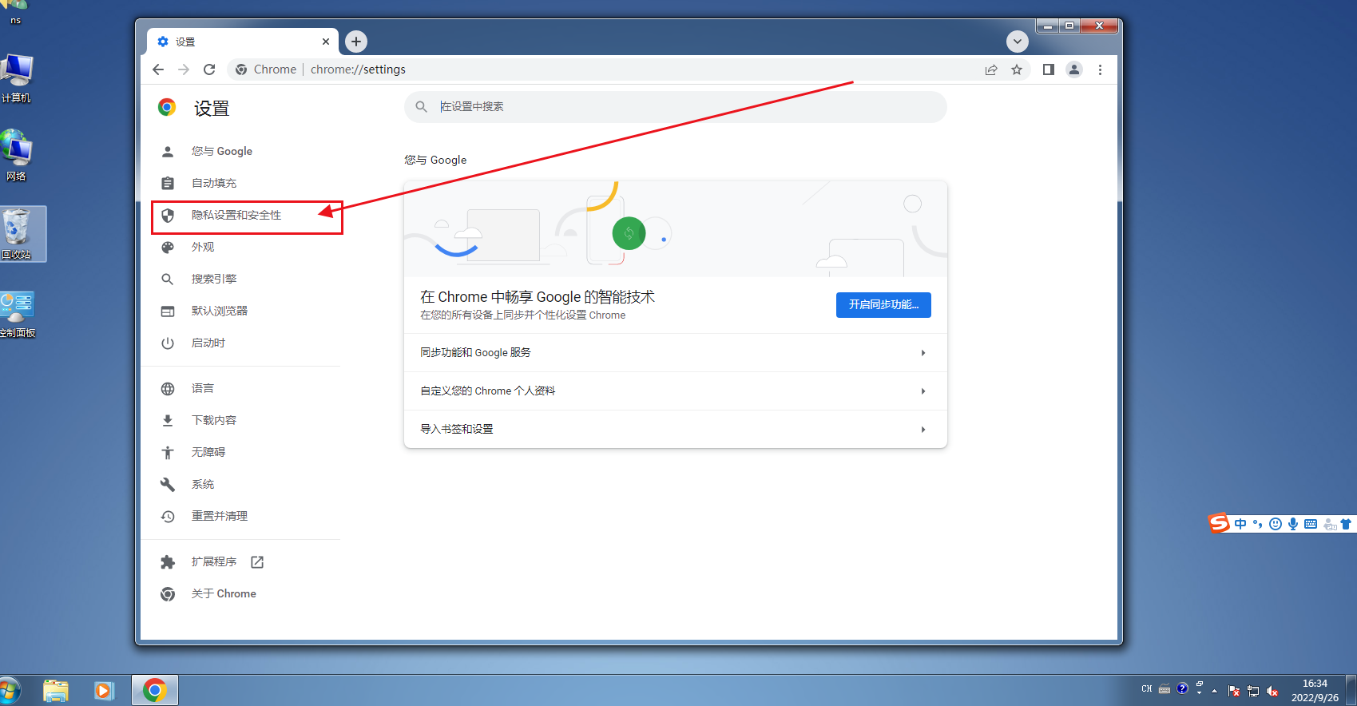Click the 开启同步功能 button

pyautogui.click(x=883, y=304)
